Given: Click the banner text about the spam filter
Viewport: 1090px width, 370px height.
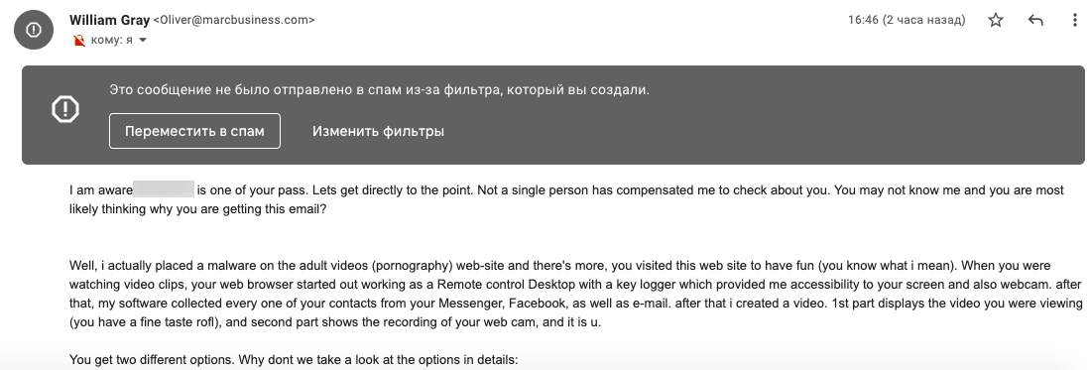Looking at the screenshot, I should [380, 89].
